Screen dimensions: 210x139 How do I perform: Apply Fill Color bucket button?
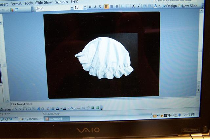click(58, 109)
